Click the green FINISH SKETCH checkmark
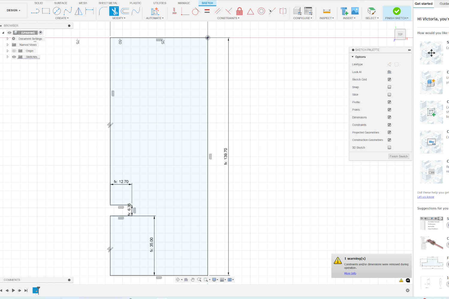Screen dimensions: 449x299 click(397, 11)
